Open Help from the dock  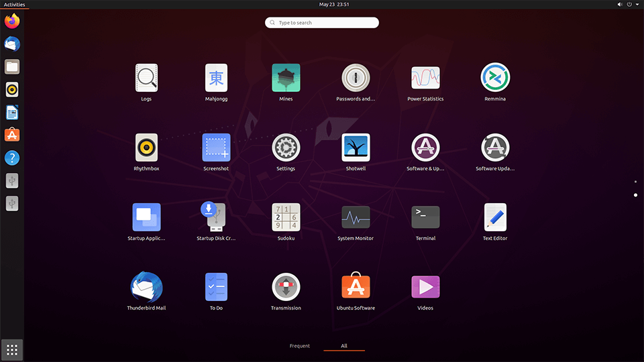click(x=12, y=158)
